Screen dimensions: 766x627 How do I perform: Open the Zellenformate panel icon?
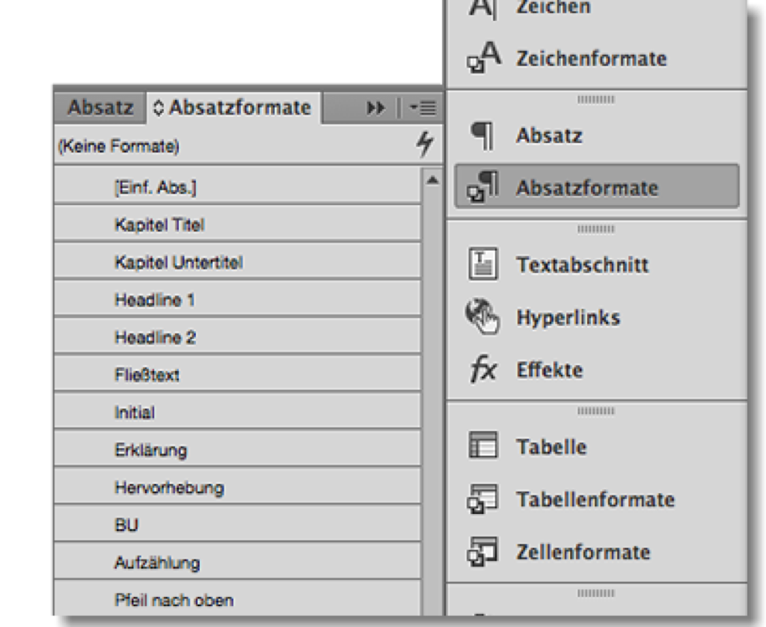[x=482, y=552]
